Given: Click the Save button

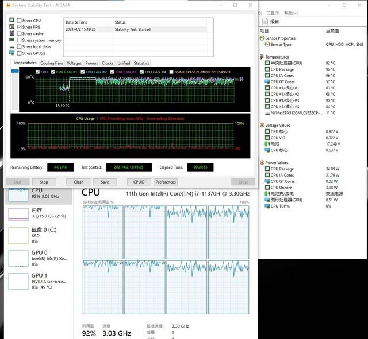Looking at the screenshot, I should click(x=105, y=182).
